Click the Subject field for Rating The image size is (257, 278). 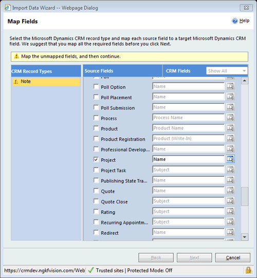coord(188,211)
